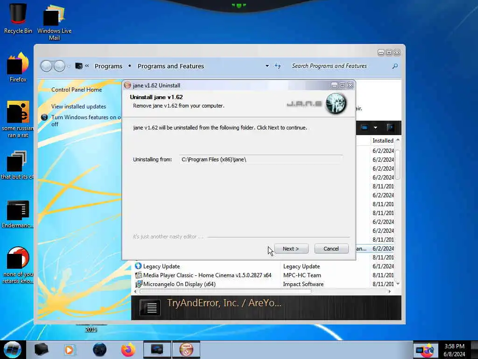
Task: Expand the address bar chevron before Programs
Action: (87, 65)
